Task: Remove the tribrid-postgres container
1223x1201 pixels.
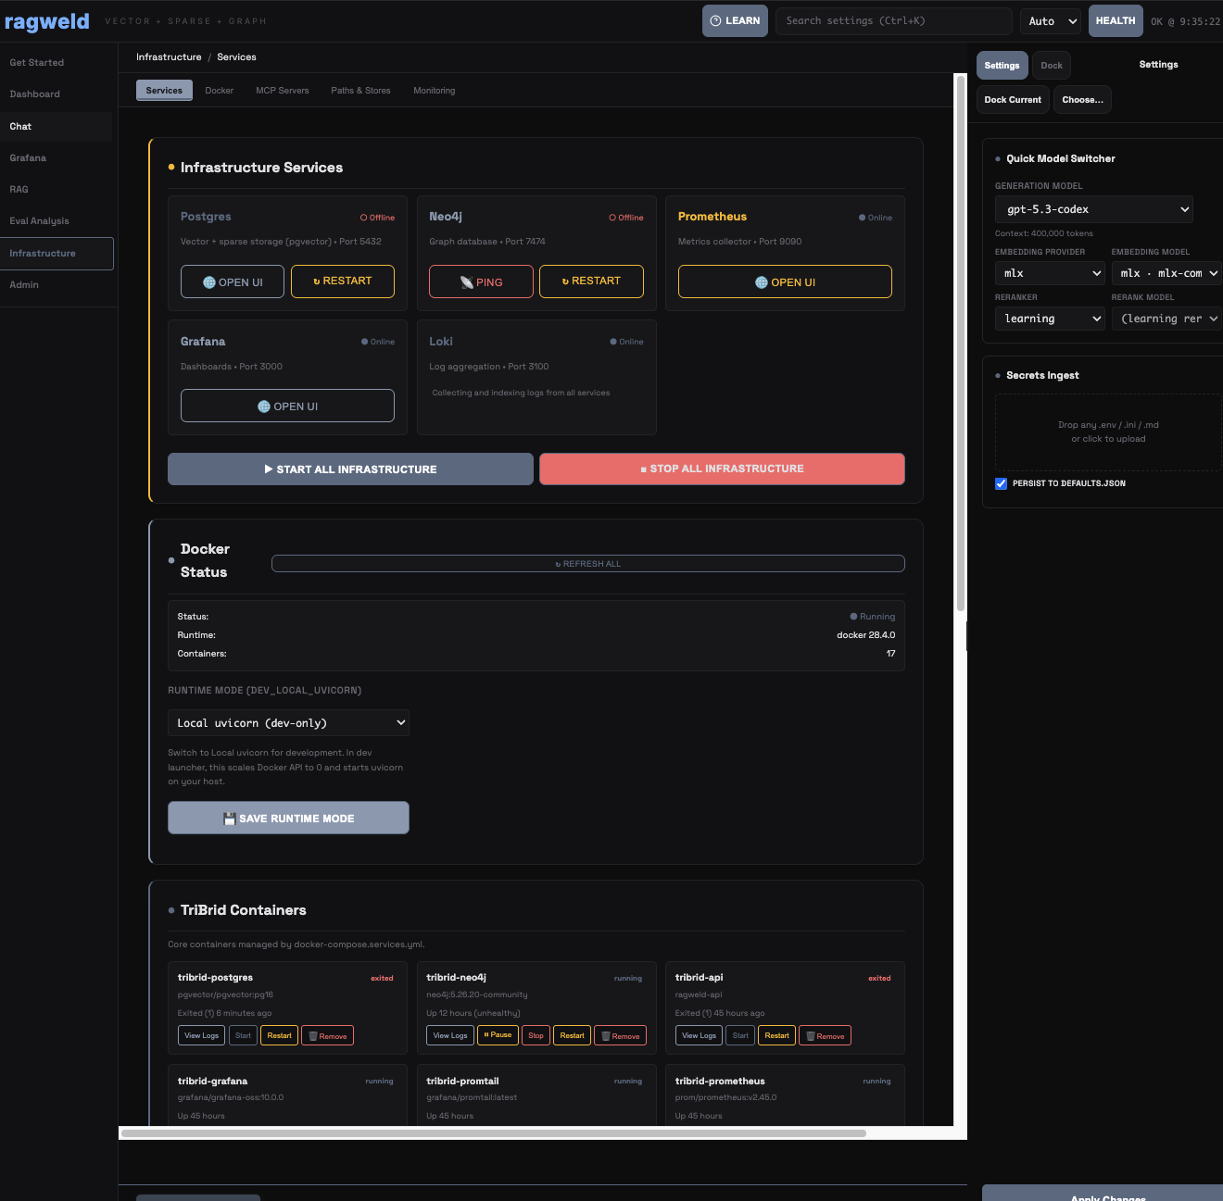Action: point(327,1036)
